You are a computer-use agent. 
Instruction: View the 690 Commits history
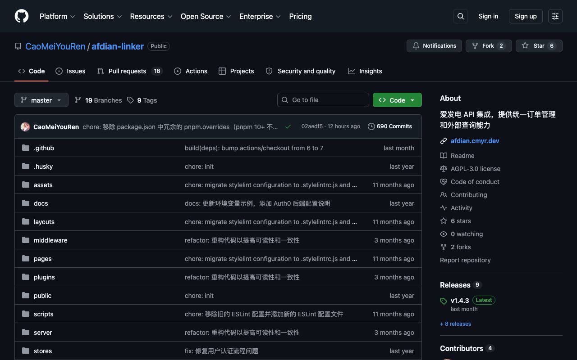[x=390, y=126]
